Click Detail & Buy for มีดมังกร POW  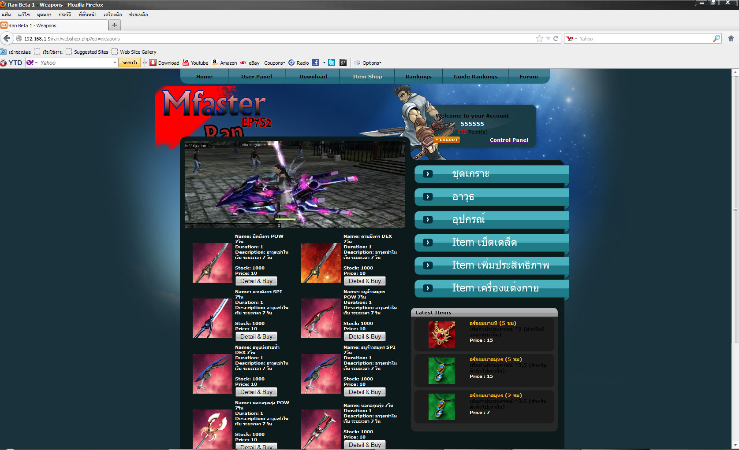click(x=256, y=281)
